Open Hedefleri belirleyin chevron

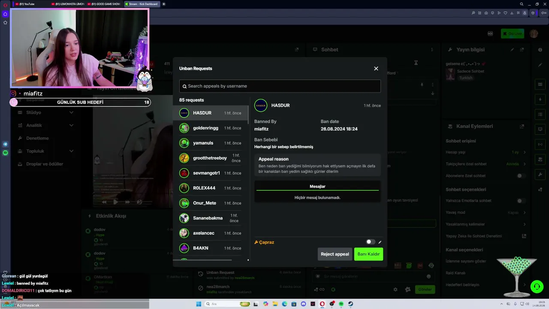tap(525, 285)
